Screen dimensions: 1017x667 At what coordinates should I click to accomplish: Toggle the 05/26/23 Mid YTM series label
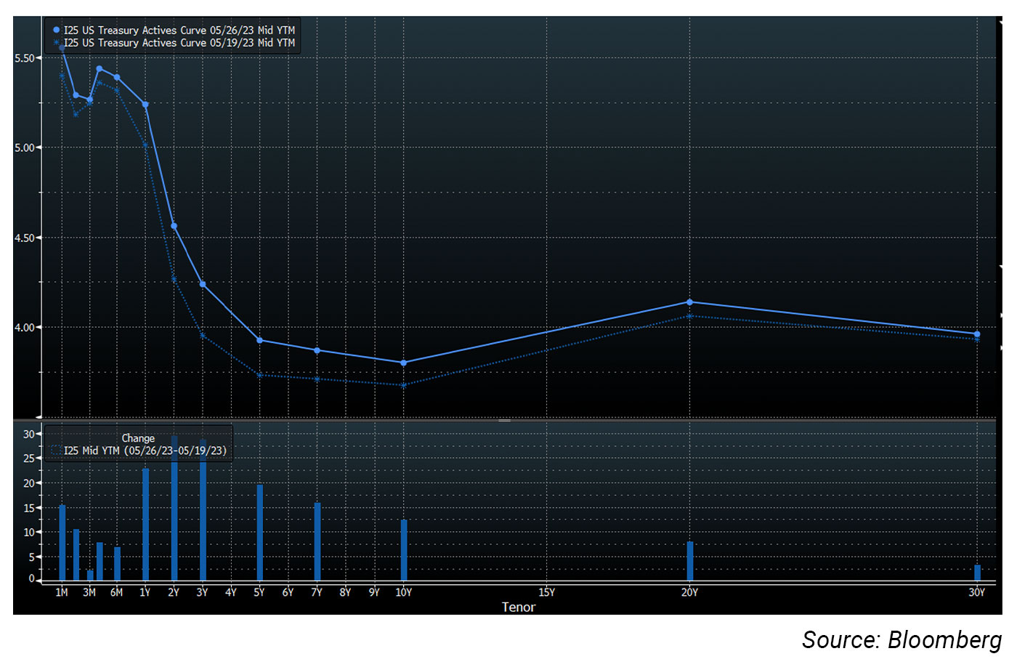[x=179, y=31]
